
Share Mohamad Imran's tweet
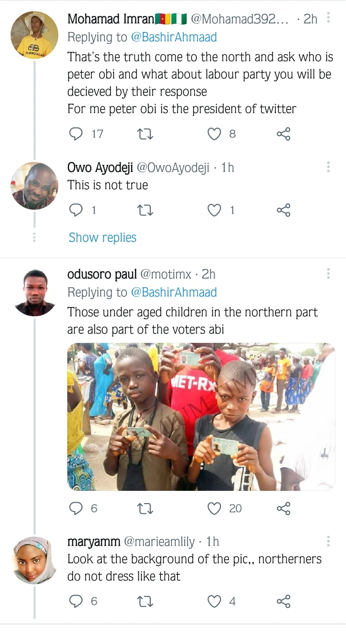[284, 134]
